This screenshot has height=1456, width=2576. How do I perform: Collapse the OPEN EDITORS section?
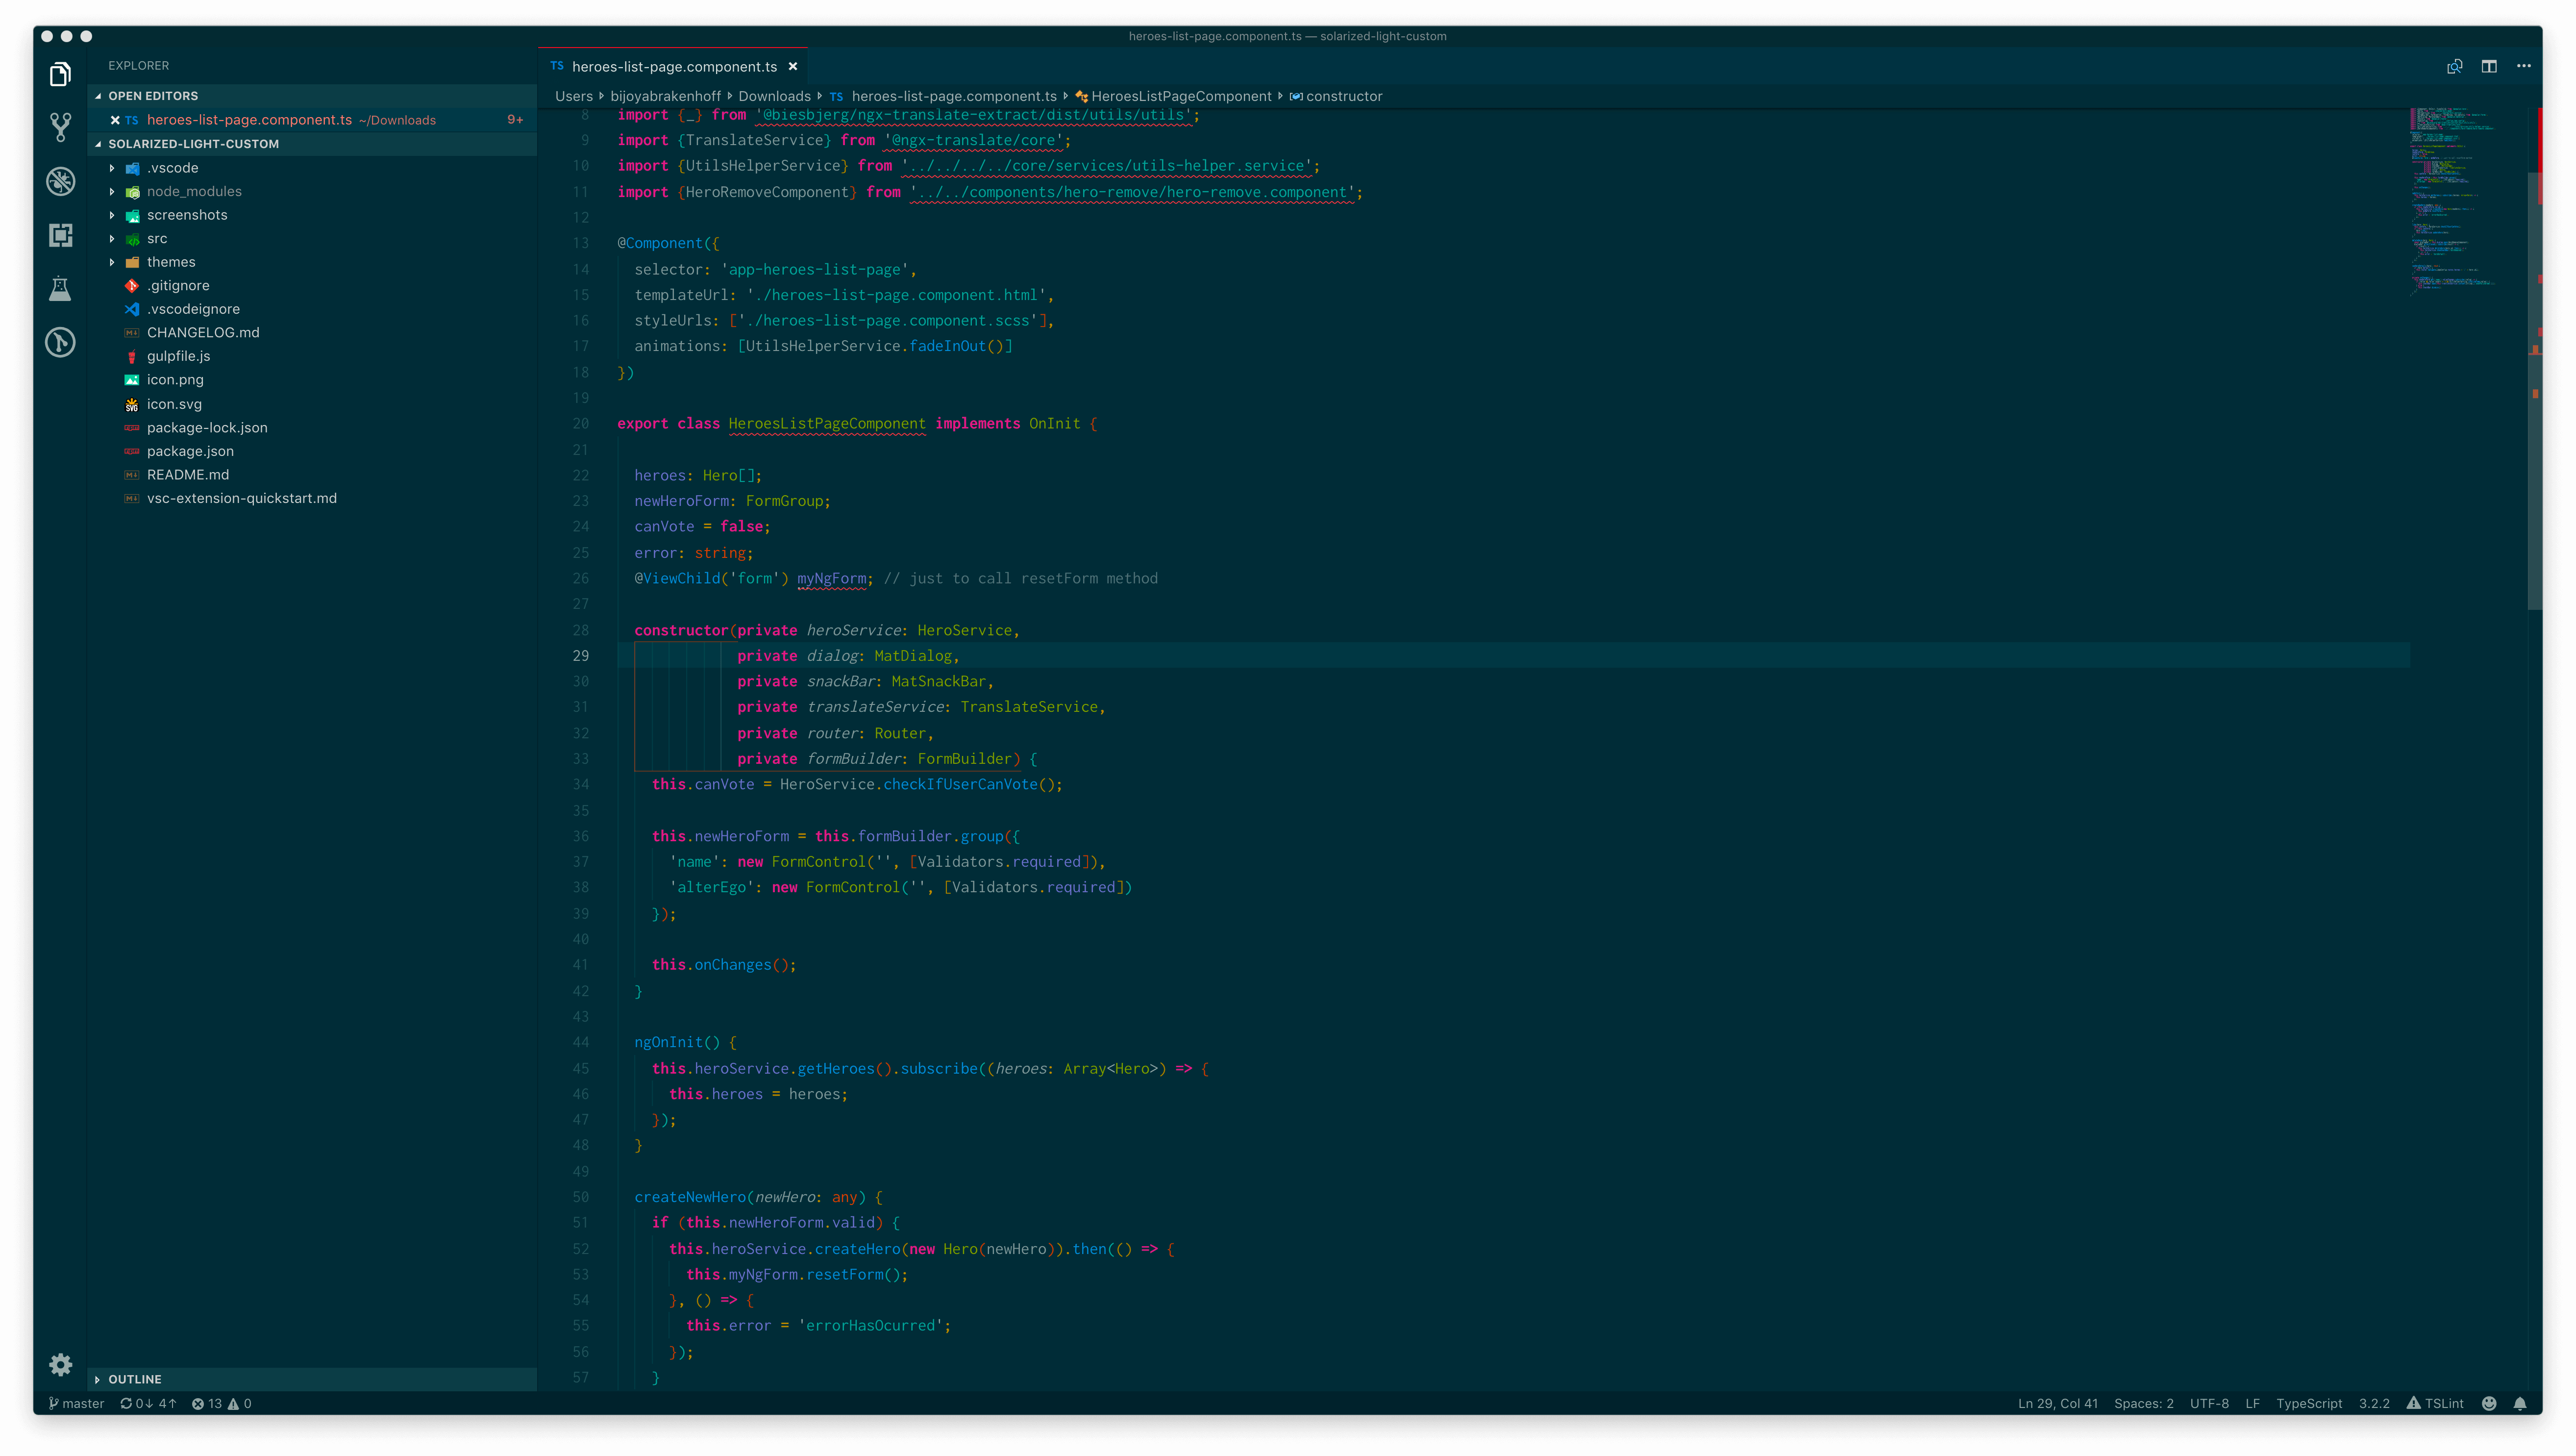click(x=152, y=96)
